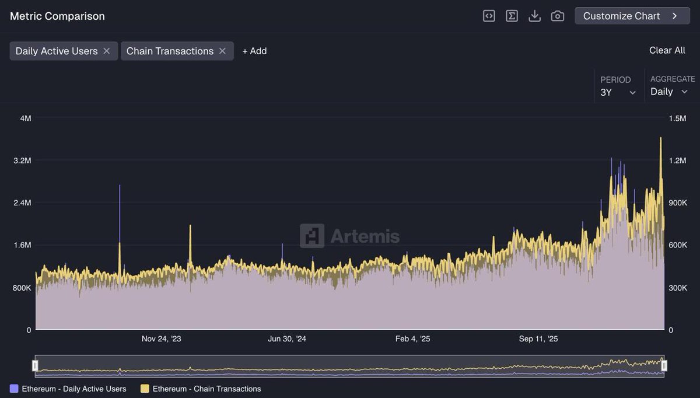This screenshot has height=398, width=700.
Task: Remove the Daily Active Users metric tag
Action: coord(107,51)
